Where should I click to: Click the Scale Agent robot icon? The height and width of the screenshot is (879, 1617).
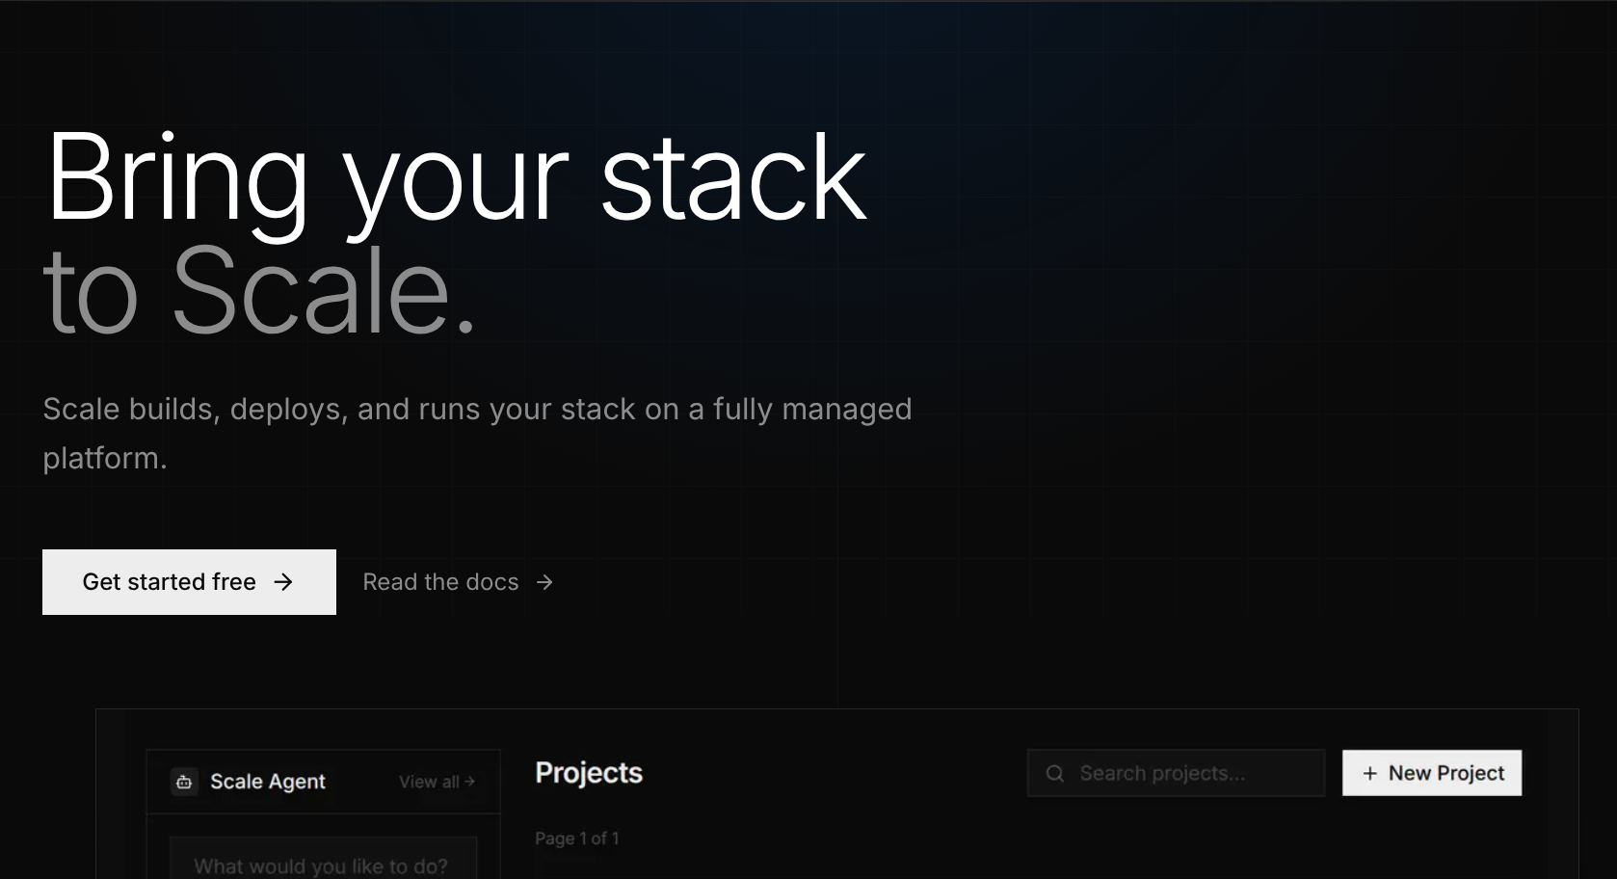click(x=184, y=782)
